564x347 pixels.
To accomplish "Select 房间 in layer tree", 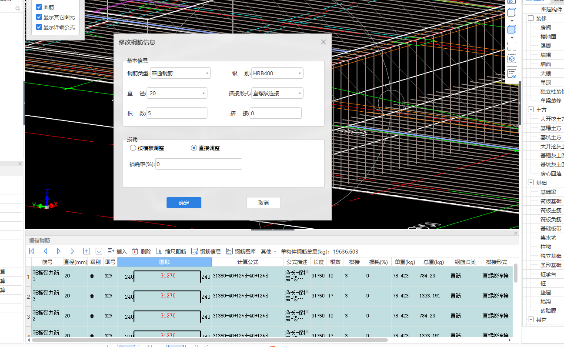I will [x=546, y=27].
